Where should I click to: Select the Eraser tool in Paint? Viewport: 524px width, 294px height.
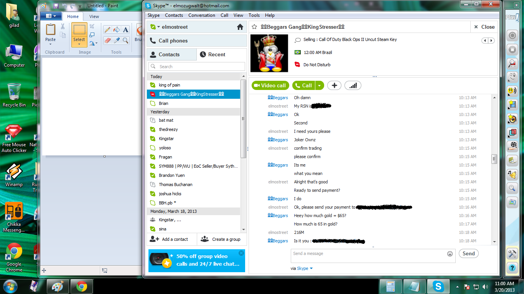pos(107,40)
